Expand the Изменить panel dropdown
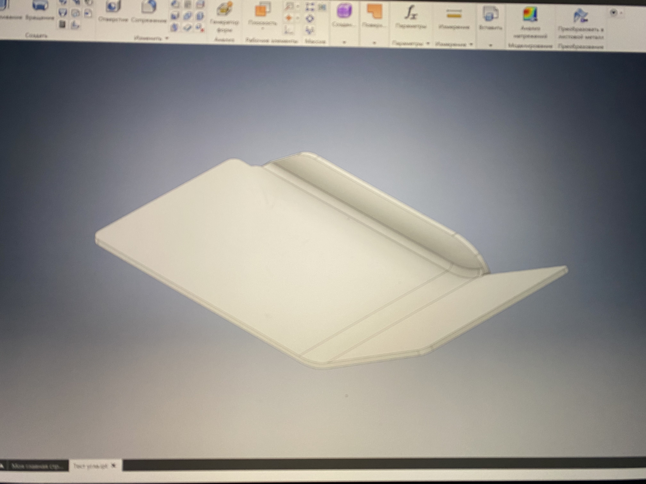The image size is (646, 484). point(167,38)
